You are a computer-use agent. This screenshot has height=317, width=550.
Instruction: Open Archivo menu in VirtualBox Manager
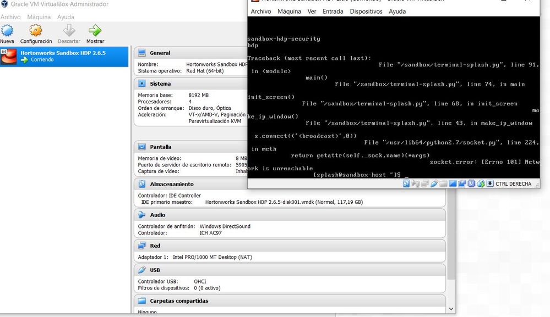[10, 17]
